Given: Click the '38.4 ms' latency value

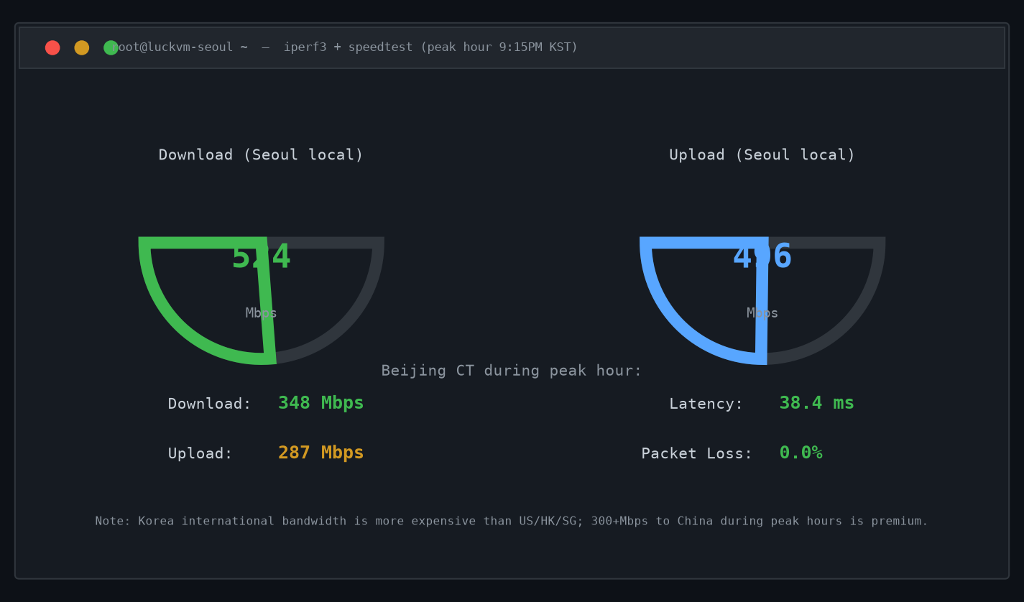Looking at the screenshot, I should coord(817,404).
